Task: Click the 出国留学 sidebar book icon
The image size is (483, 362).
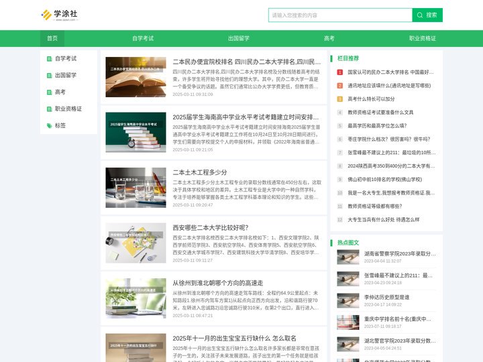Action: coord(49,75)
